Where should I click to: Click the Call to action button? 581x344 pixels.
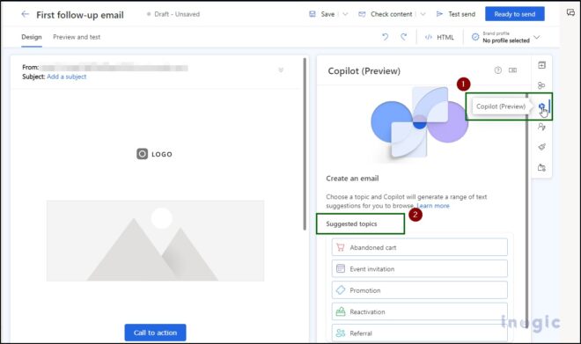pos(155,333)
